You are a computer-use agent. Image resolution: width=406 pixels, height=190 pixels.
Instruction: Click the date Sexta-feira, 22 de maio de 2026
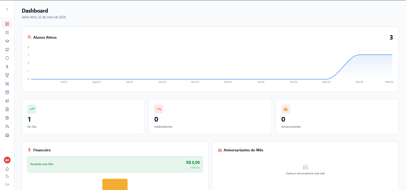click(x=44, y=17)
